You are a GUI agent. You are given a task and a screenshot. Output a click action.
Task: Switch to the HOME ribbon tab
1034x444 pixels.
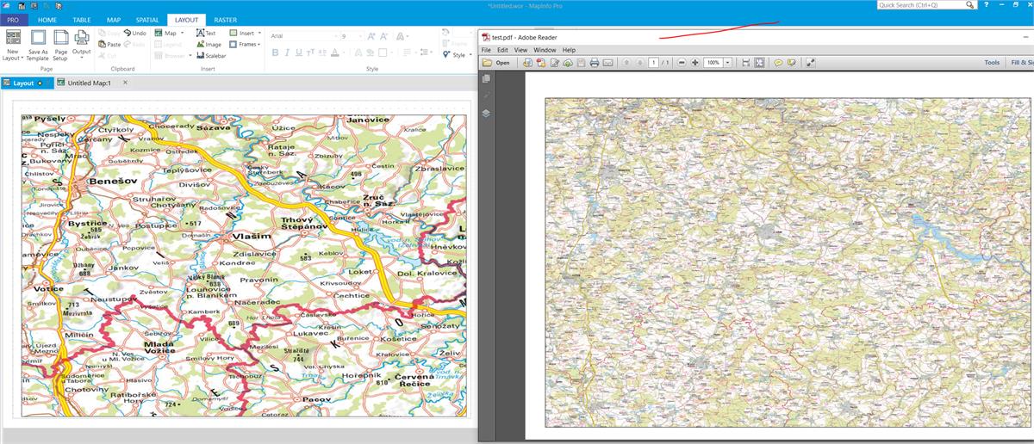(48, 19)
